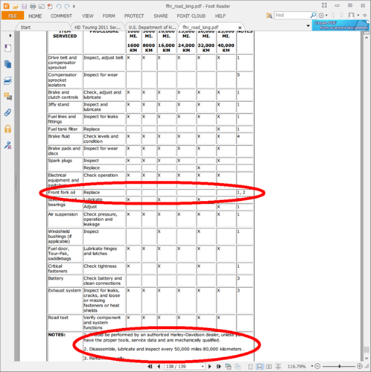Viewport: 371px width, 372px height.
Task: Open the Security lock panel
Action: (8, 129)
